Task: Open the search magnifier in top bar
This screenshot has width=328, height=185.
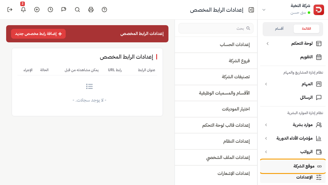Action: (77, 10)
